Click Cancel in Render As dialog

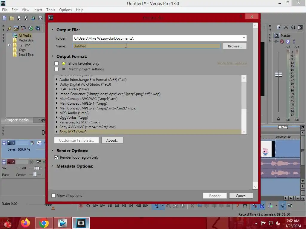point(241,196)
